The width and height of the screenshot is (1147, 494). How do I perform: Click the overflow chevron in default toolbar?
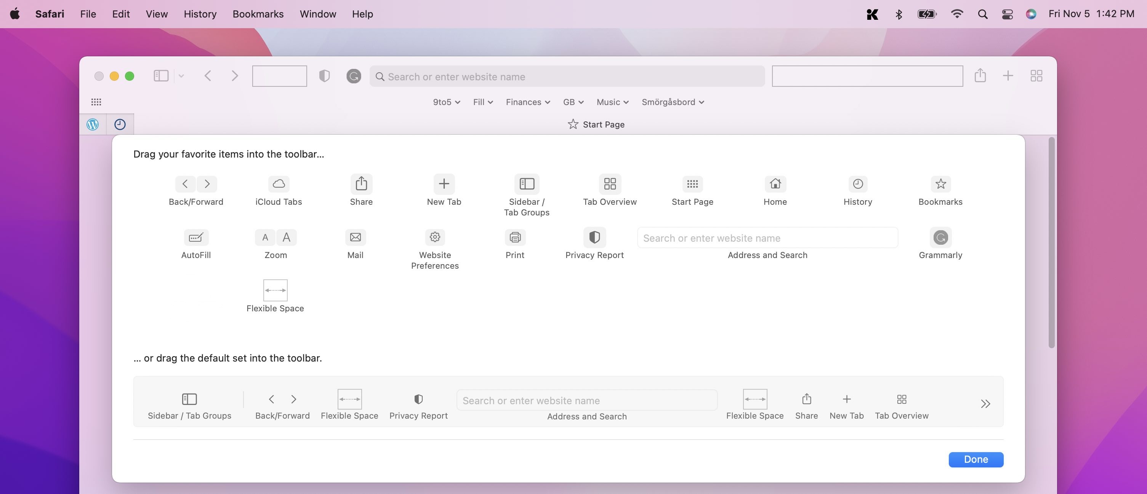pyautogui.click(x=985, y=403)
